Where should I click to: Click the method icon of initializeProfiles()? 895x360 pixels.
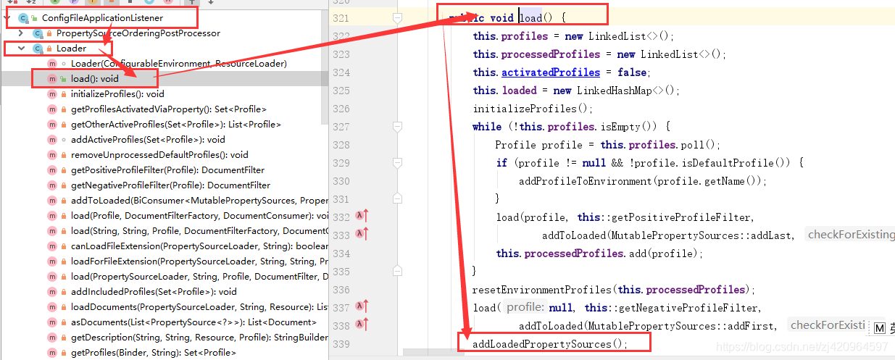coord(52,93)
